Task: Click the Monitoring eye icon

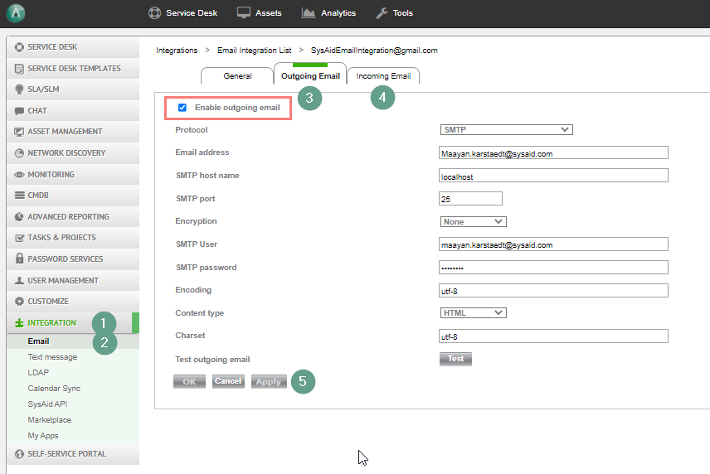Action: [x=19, y=175]
